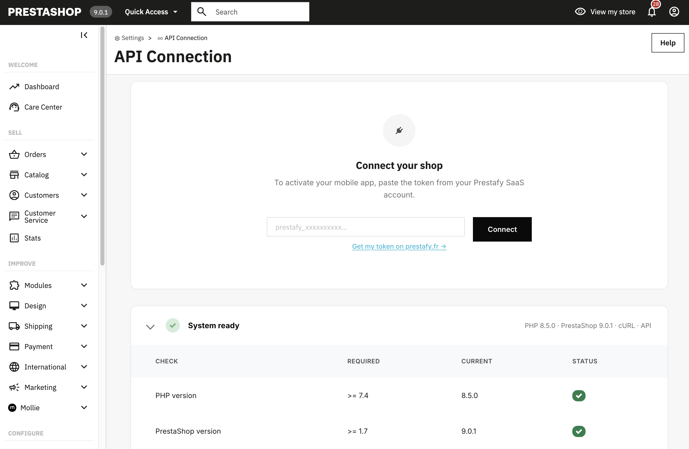Viewport: 689px width, 449px height.
Task: Click the Settings breadcrumb link
Action: pos(132,38)
